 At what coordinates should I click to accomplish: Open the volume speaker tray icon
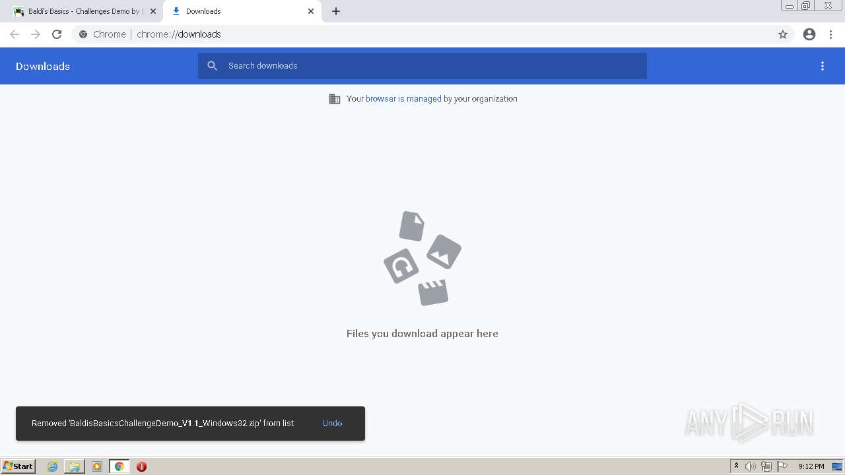[751, 466]
